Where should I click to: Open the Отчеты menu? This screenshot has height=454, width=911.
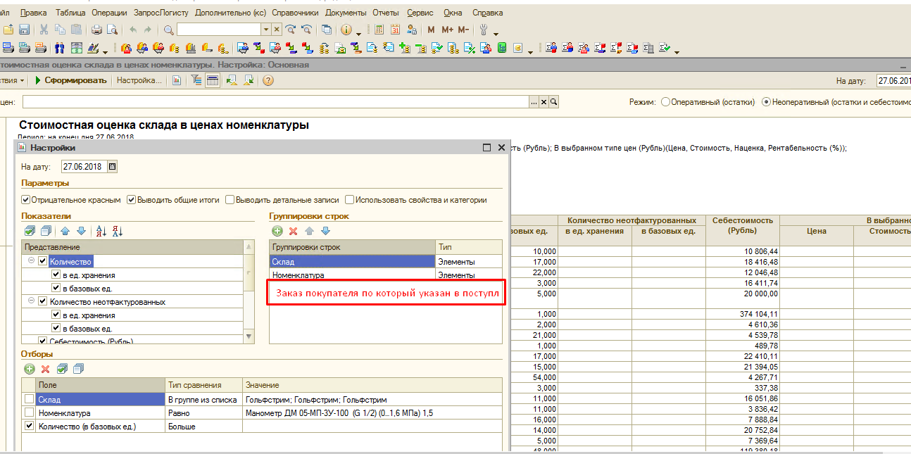click(387, 13)
